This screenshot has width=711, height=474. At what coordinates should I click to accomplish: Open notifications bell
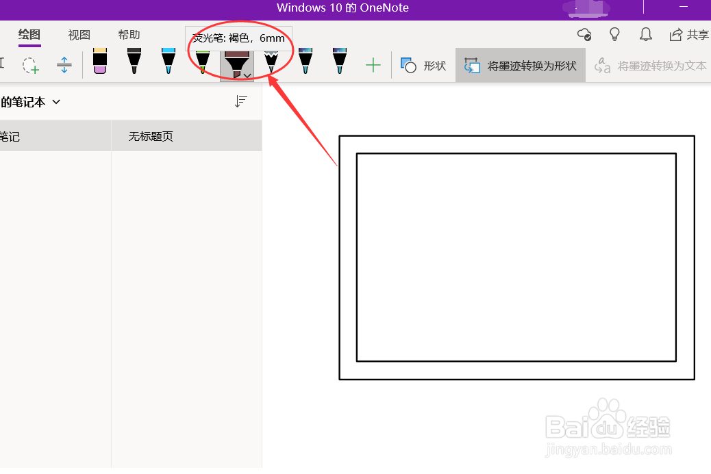click(x=646, y=34)
